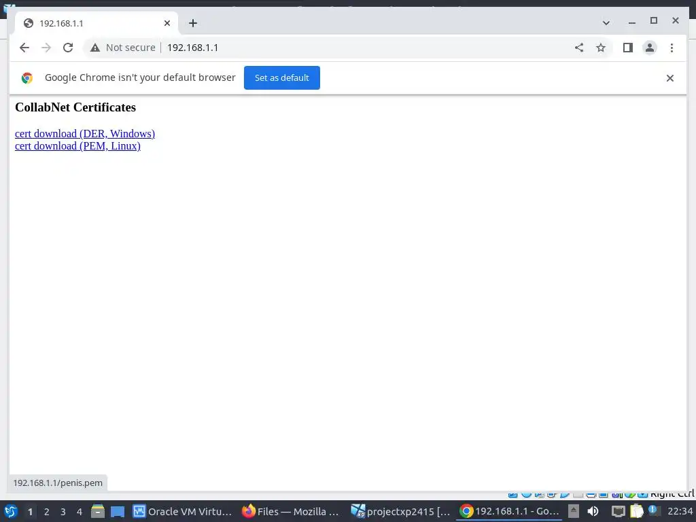Go back to the previous page
Viewport: 696px width, 522px height.
[24, 48]
